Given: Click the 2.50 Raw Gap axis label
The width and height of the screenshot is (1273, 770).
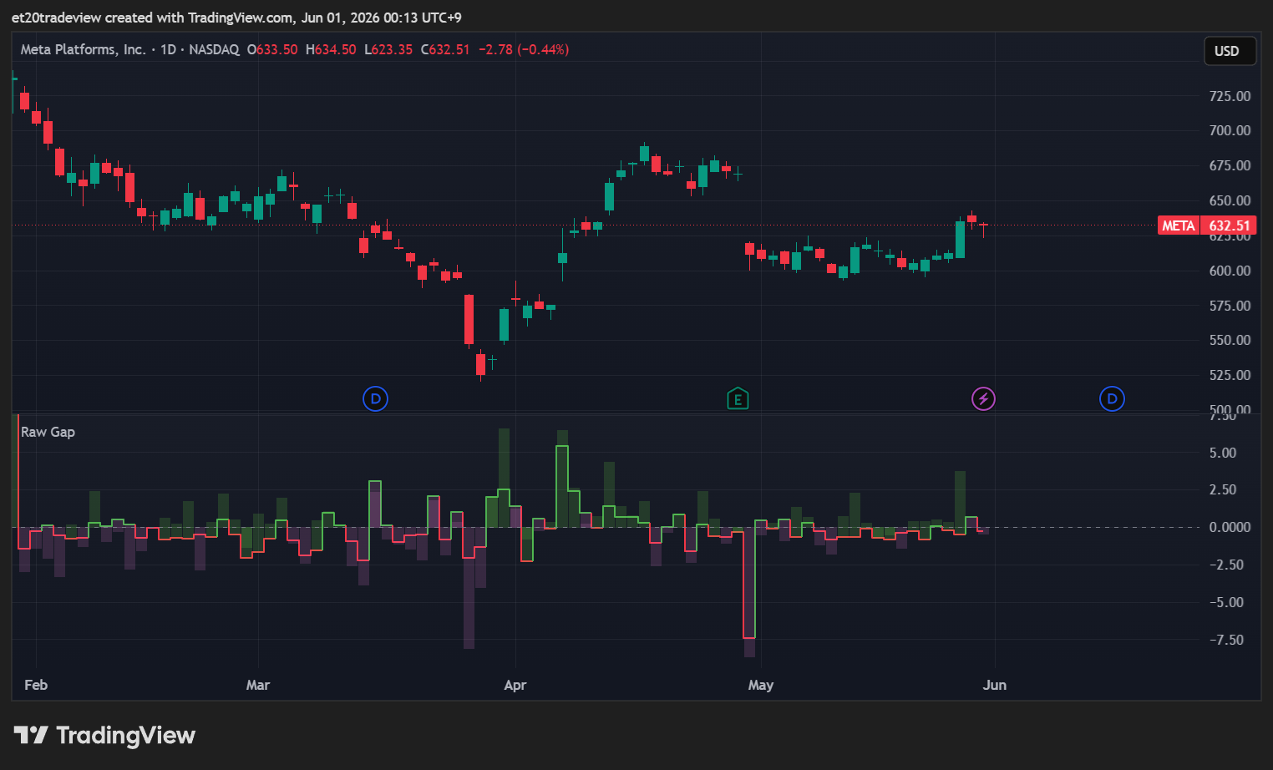Looking at the screenshot, I should [1223, 489].
